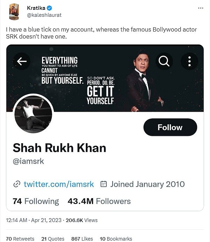Viewport: 210px width, 242px height.
Task: Open the tweet's more options ellipsis
Action: 200,8
